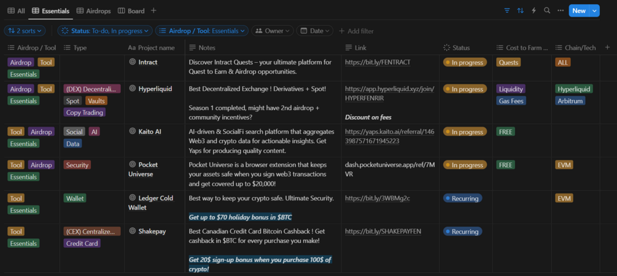Image resolution: width=617 pixels, height=276 pixels.
Task: Open the Owner filter dropdown
Action: point(271,31)
